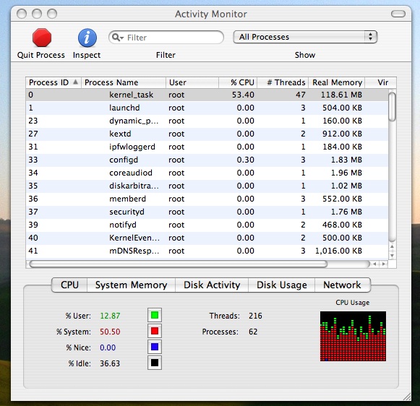This screenshot has height=406, width=420.
Task: Sort by Real Memory column header
Action: (337, 82)
